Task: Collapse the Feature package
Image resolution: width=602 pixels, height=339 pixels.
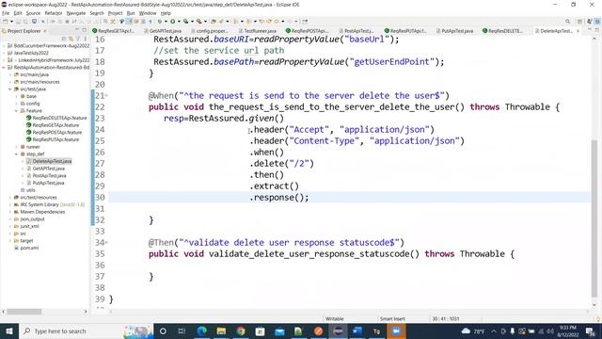Action: click(17, 111)
